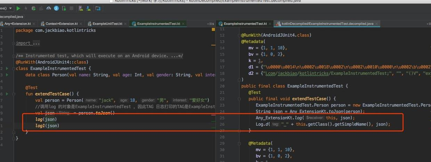Image resolution: width=431 pixels, height=162 pixels.
Task: Click 'public final void extendTestCase()' line
Action: pyautogui.click(x=292, y=99)
